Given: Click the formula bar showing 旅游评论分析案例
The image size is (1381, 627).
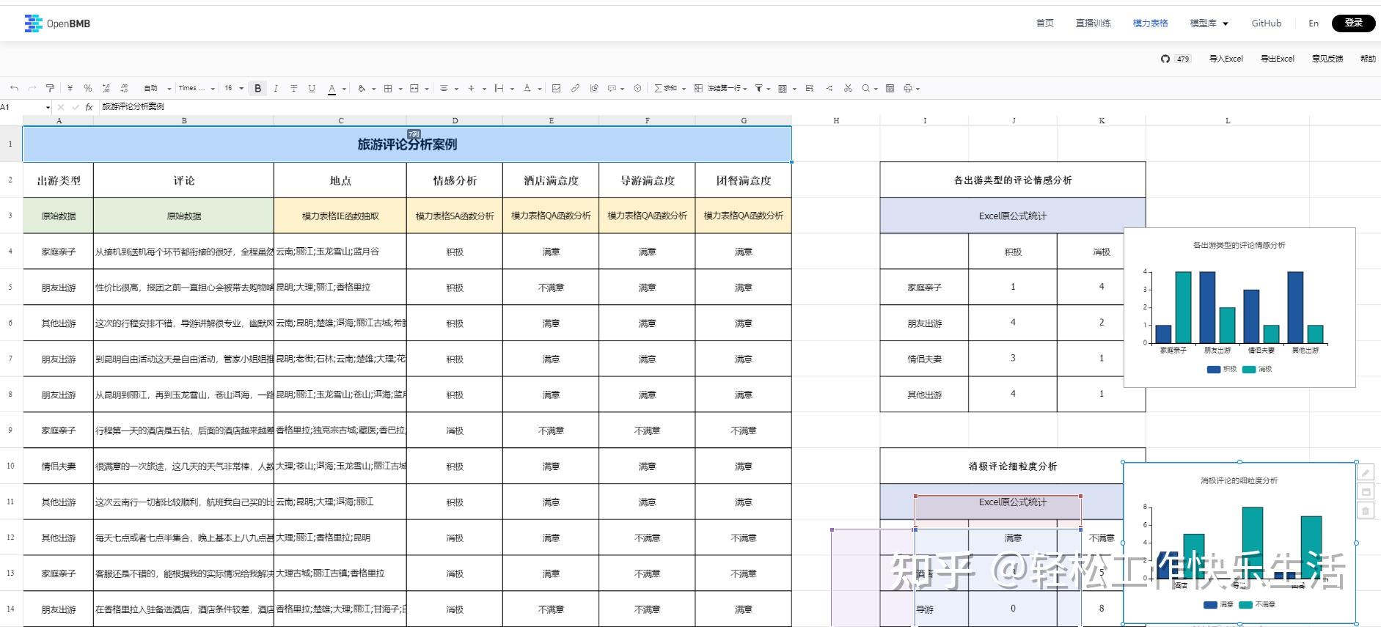Looking at the screenshot, I should [x=740, y=107].
